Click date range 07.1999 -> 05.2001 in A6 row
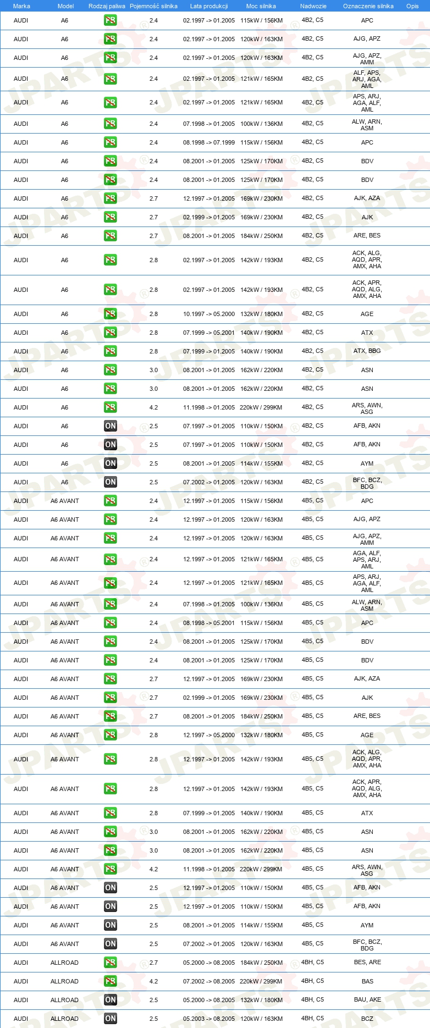Viewport: 430px width, 1028px height. [209, 333]
